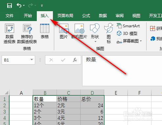
Task: Click empty cell E1
Action: pyautogui.click(x=116, y=99)
